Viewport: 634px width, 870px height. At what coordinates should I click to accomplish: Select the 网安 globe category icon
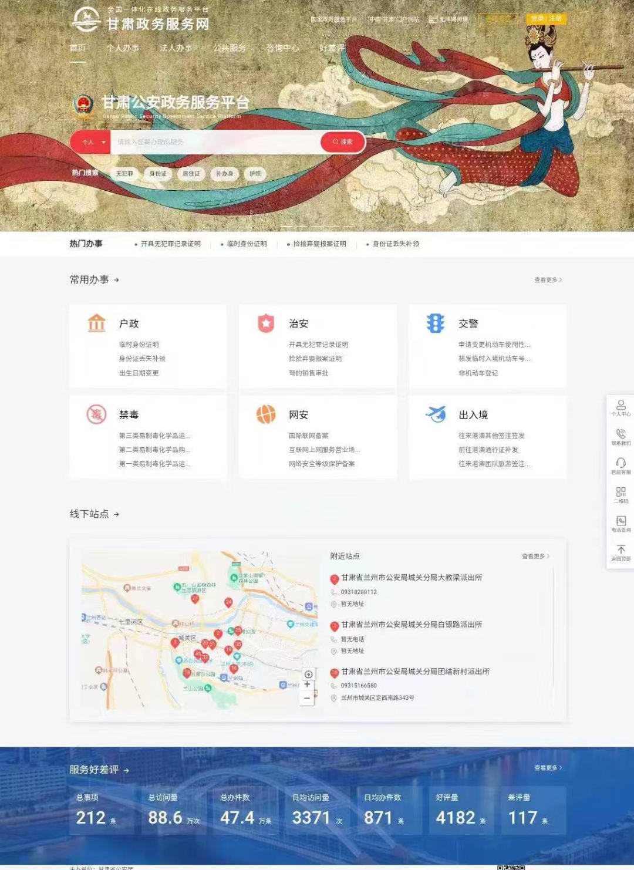point(266,414)
